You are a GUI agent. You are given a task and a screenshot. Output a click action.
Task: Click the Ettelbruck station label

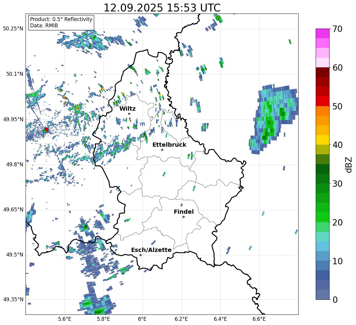tap(169, 145)
